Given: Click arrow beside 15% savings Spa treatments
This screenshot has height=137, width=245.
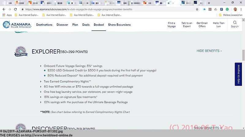Looking at the screenshot, I should pyautogui.click(x=41, y=97).
